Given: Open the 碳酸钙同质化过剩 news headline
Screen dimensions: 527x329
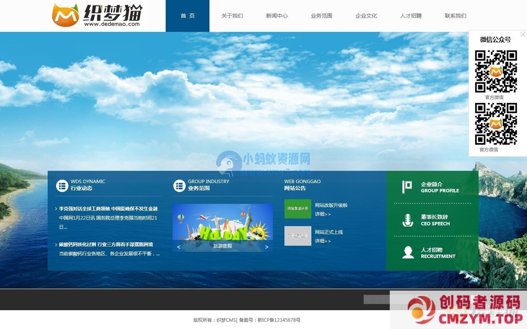Looking at the screenshot, I should pos(106,245).
